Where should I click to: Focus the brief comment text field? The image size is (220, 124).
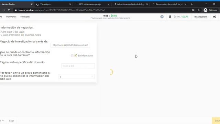(76, 76)
